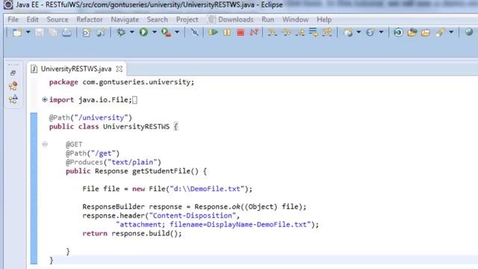Image resolution: width=478 pixels, height=269 pixels.
Task: Open the New wizard dropdown arrow
Action: click(x=28, y=32)
